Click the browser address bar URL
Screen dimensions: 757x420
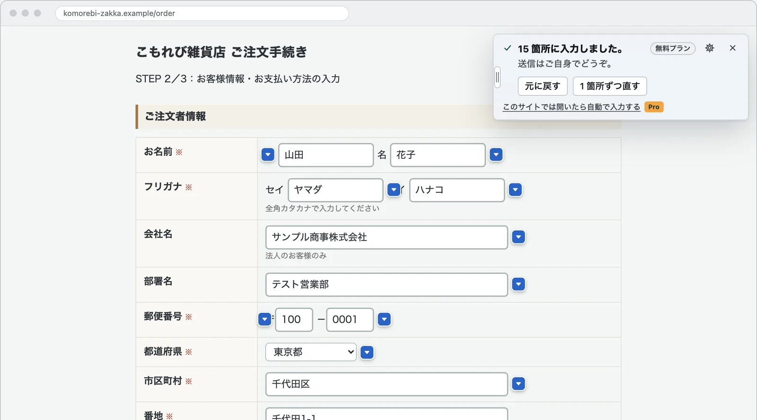[x=202, y=13]
